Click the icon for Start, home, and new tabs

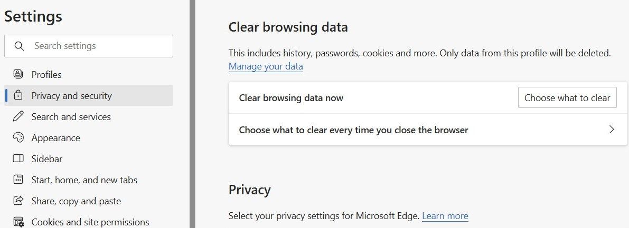tap(18, 180)
